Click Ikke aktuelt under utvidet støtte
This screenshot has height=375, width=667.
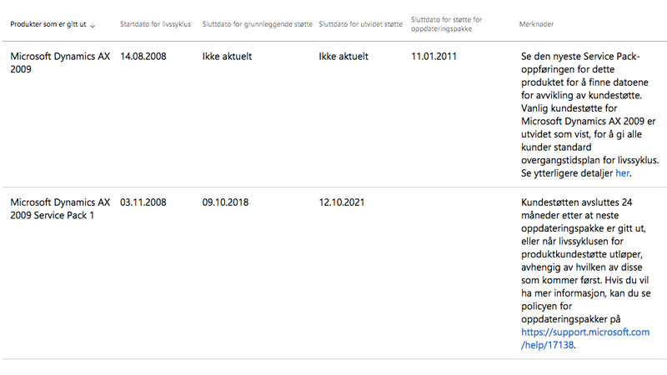tap(344, 56)
